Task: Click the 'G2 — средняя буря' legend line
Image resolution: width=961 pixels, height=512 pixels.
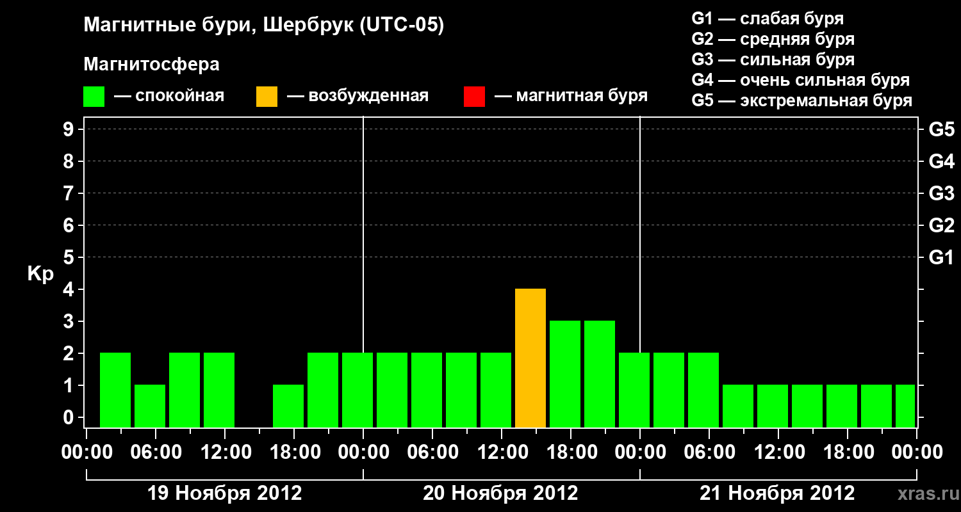Action: pos(773,39)
